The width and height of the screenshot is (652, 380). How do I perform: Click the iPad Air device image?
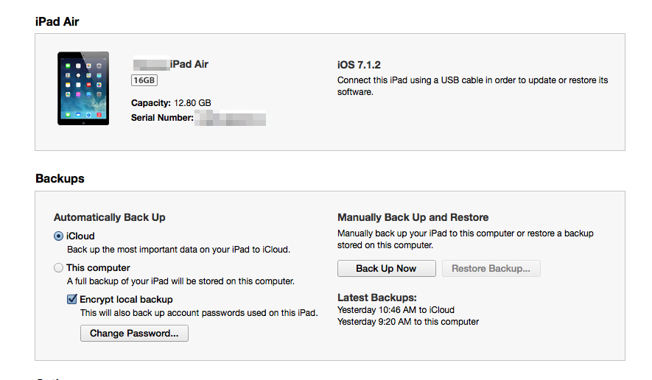click(83, 88)
